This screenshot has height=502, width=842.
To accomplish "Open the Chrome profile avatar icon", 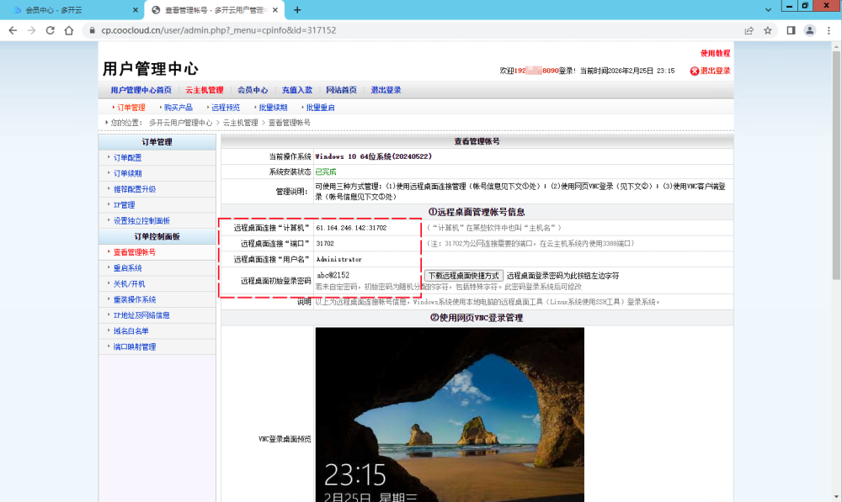I will [x=810, y=30].
